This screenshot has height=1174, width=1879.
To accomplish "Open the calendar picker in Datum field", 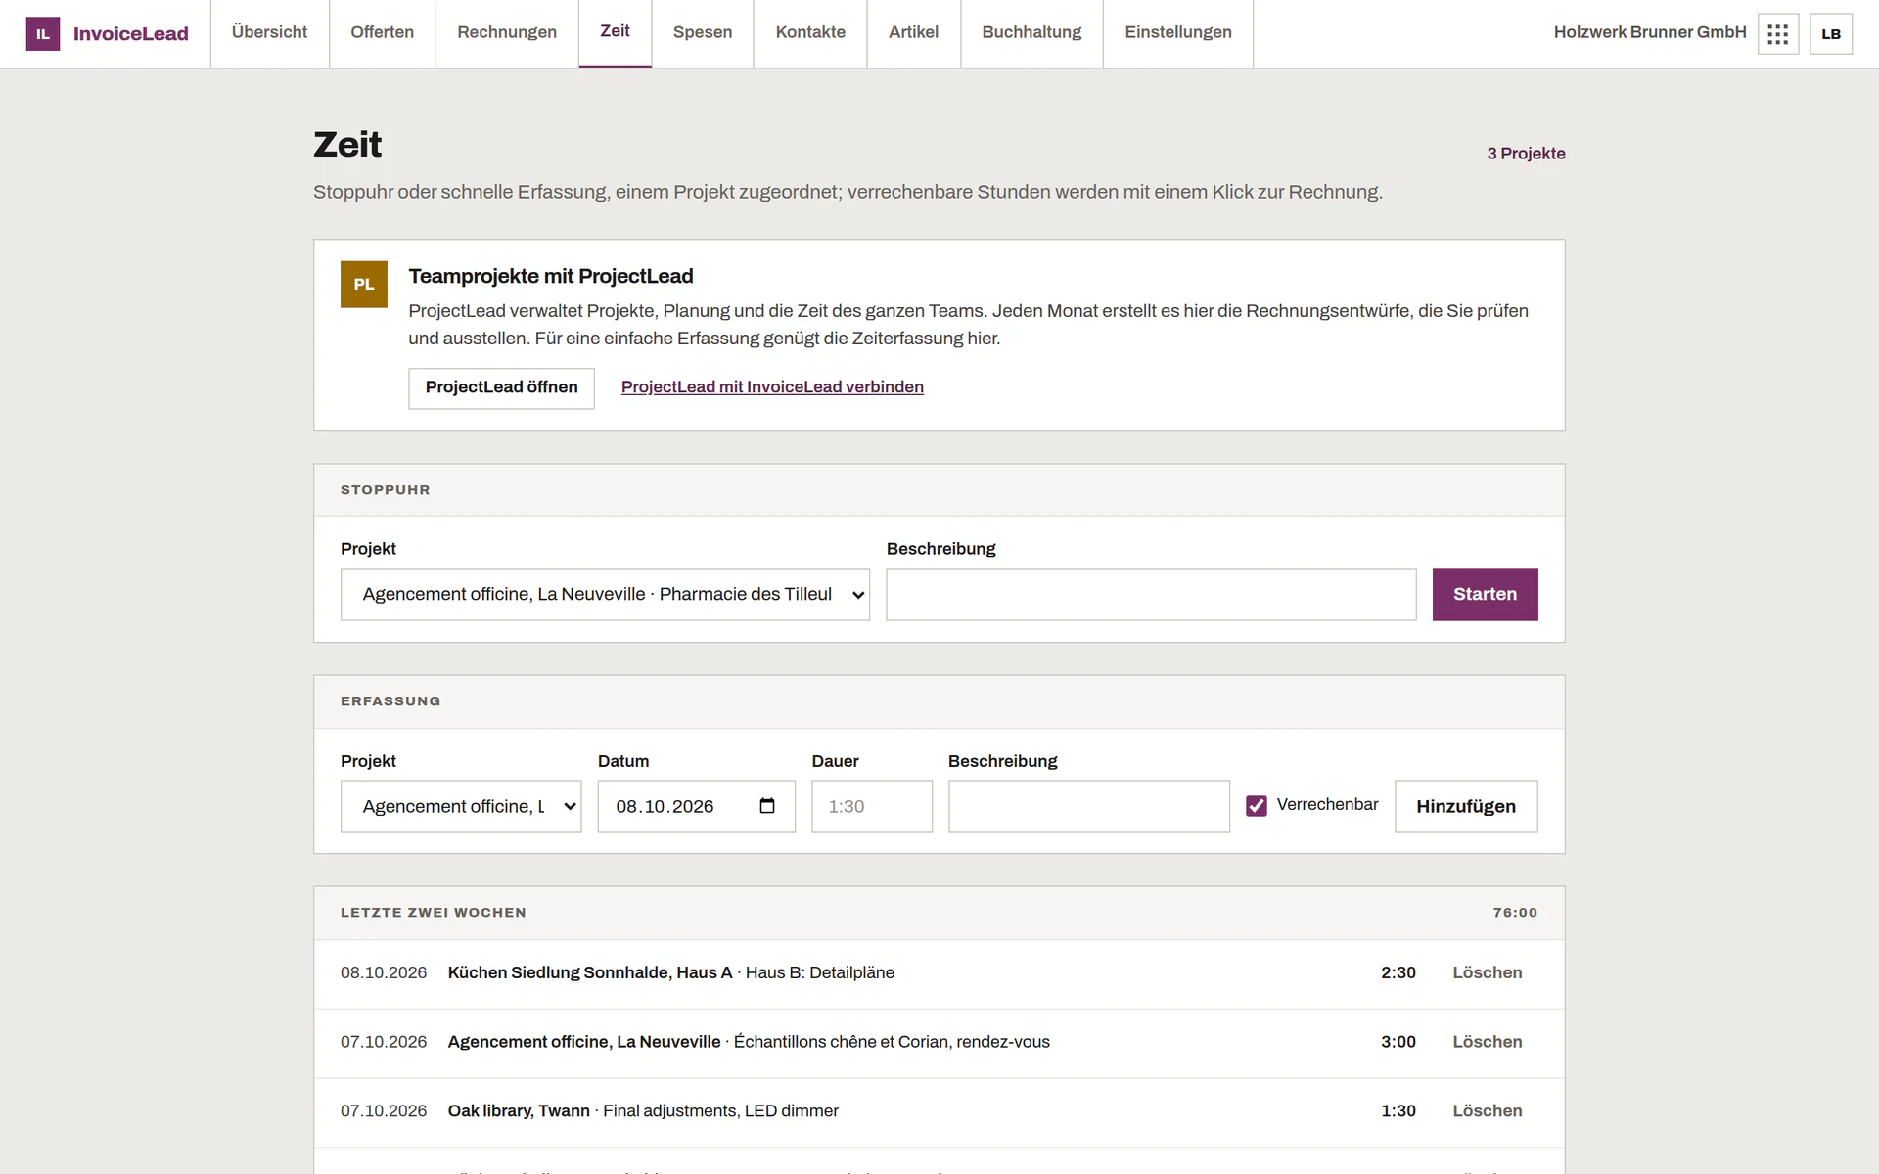I will coord(767,806).
